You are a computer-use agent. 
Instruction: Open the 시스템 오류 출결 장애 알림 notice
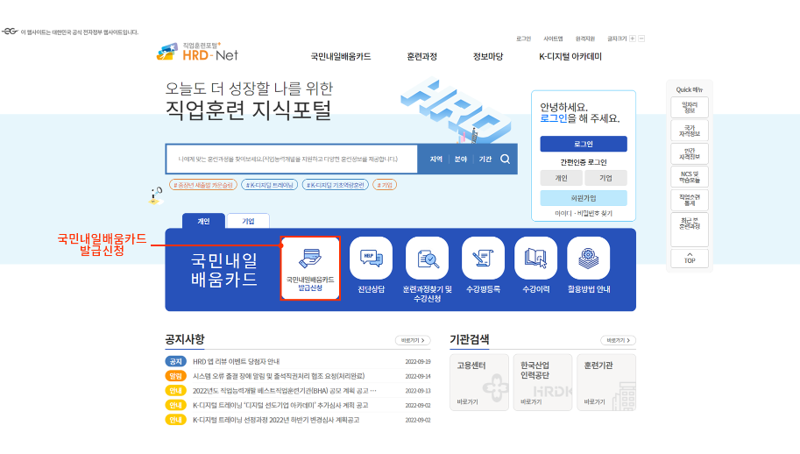point(279,376)
